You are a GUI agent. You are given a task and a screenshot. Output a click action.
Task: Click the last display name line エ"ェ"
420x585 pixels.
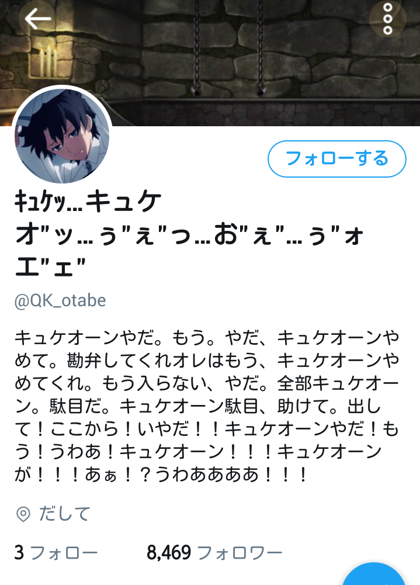(50, 267)
